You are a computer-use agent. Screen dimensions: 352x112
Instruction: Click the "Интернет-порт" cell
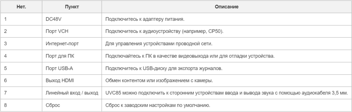tap(60, 44)
